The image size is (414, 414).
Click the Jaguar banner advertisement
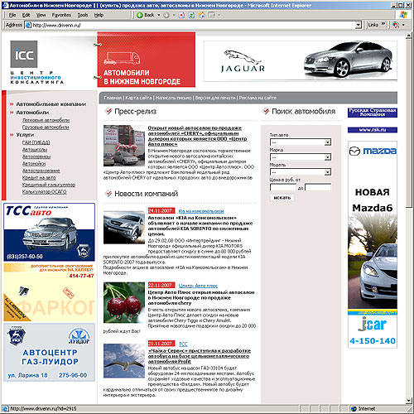coord(301,61)
